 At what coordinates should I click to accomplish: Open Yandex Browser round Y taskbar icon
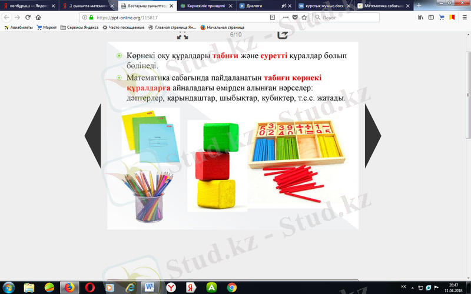[x=171, y=288]
